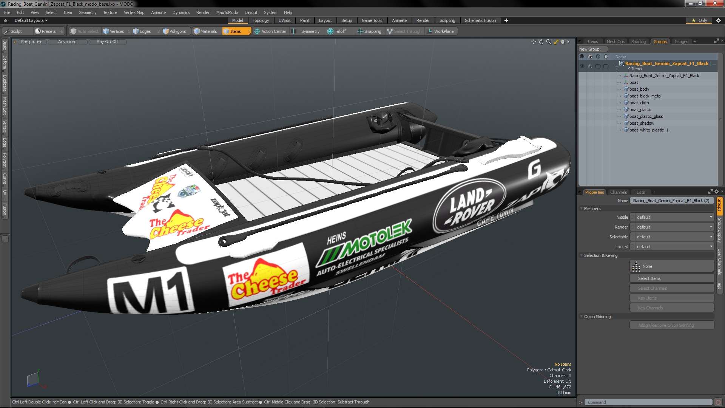Open the Properties panel gear settings
The image size is (725, 408).
click(x=716, y=192)
